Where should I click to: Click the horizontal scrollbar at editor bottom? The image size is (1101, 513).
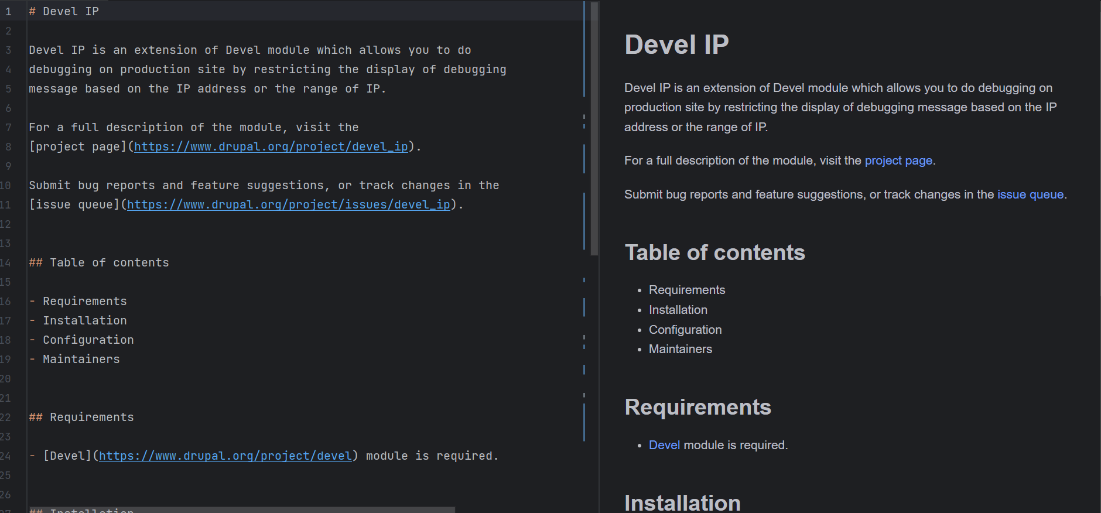click(x=241, y=509)
